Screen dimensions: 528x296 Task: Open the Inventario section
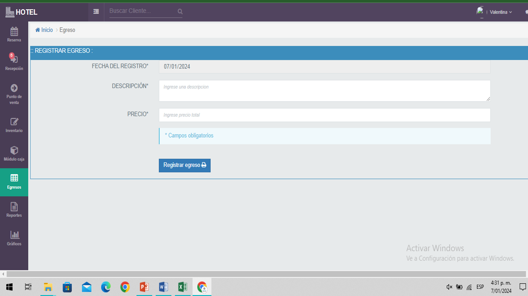click(14, 125)
